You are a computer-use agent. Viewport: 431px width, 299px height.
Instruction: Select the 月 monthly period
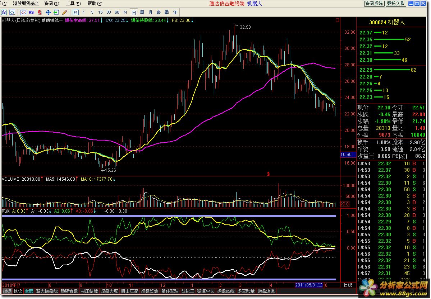pyautogui.click(x=150, y=12)
